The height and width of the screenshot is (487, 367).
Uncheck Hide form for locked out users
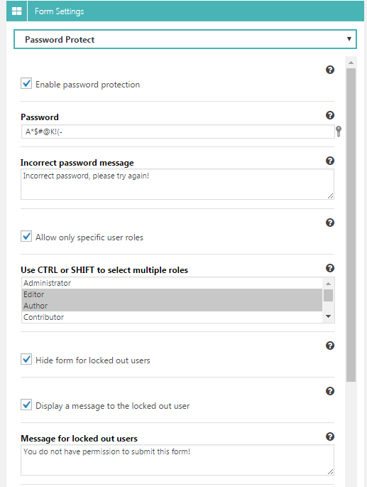click(26, 359)
